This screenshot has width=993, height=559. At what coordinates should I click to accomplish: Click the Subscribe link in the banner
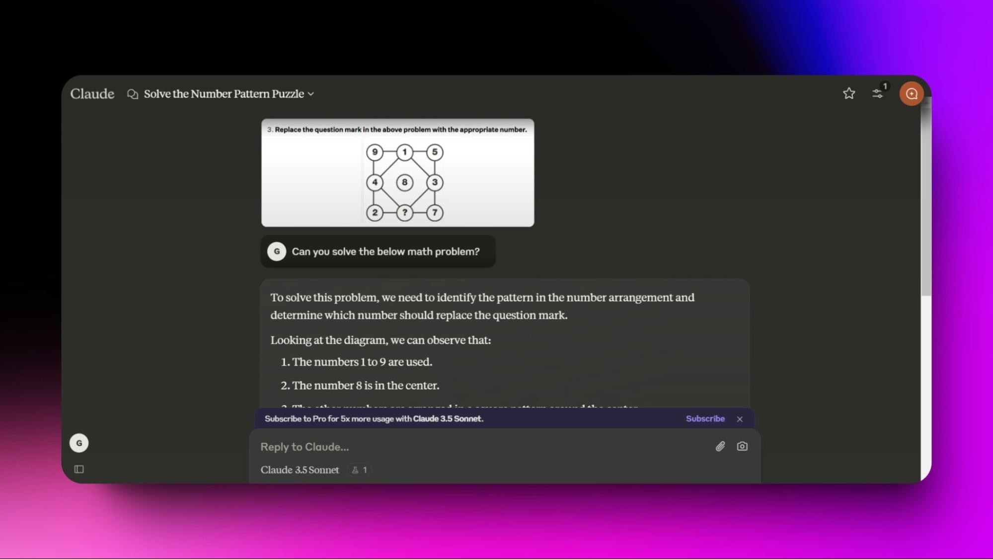tap(705, 419)
